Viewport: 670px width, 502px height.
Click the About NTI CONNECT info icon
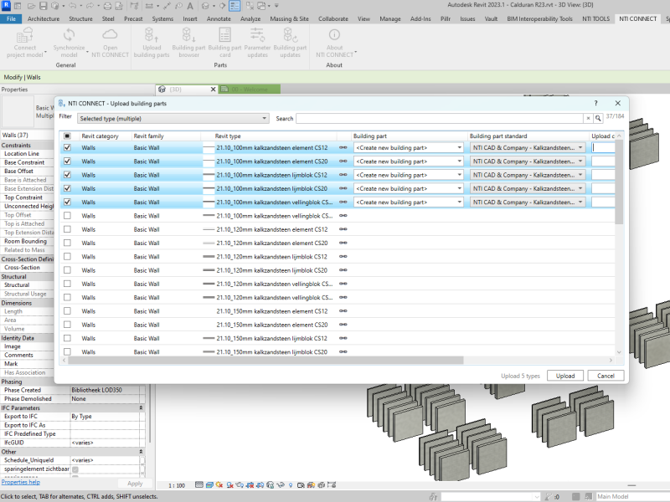[x=334, y=43]
